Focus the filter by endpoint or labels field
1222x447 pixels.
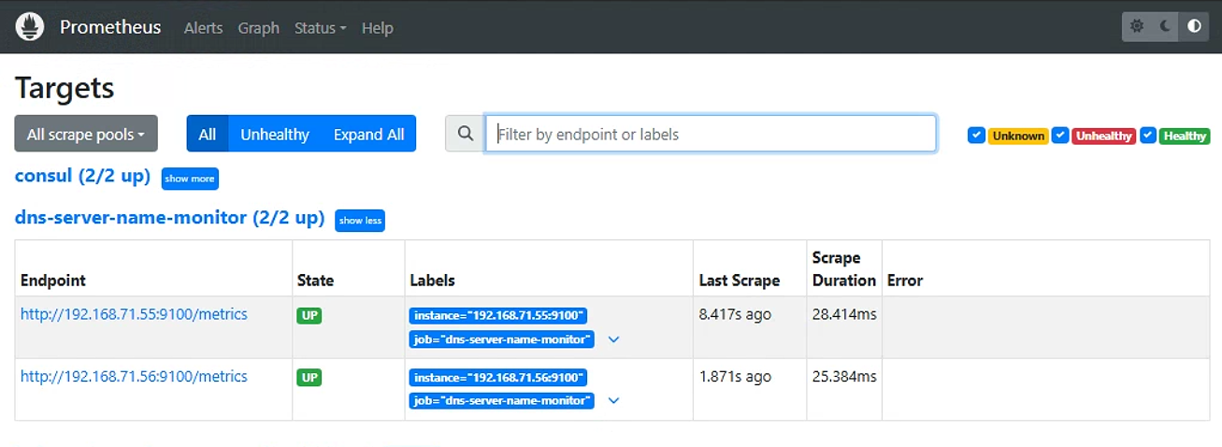(x=711, y=134)
